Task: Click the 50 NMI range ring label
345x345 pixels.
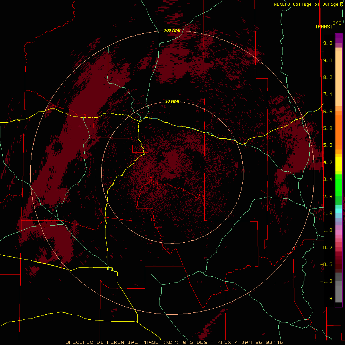Action: [x=172, y=101]
